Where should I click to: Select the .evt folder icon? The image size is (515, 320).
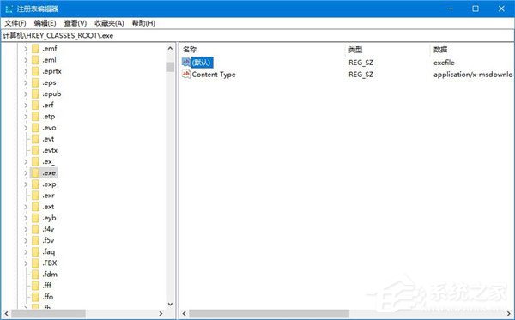(x=35, y=139)
